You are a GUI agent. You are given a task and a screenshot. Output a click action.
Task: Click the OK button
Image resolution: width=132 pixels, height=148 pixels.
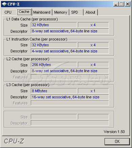click(x=117, y=142)
